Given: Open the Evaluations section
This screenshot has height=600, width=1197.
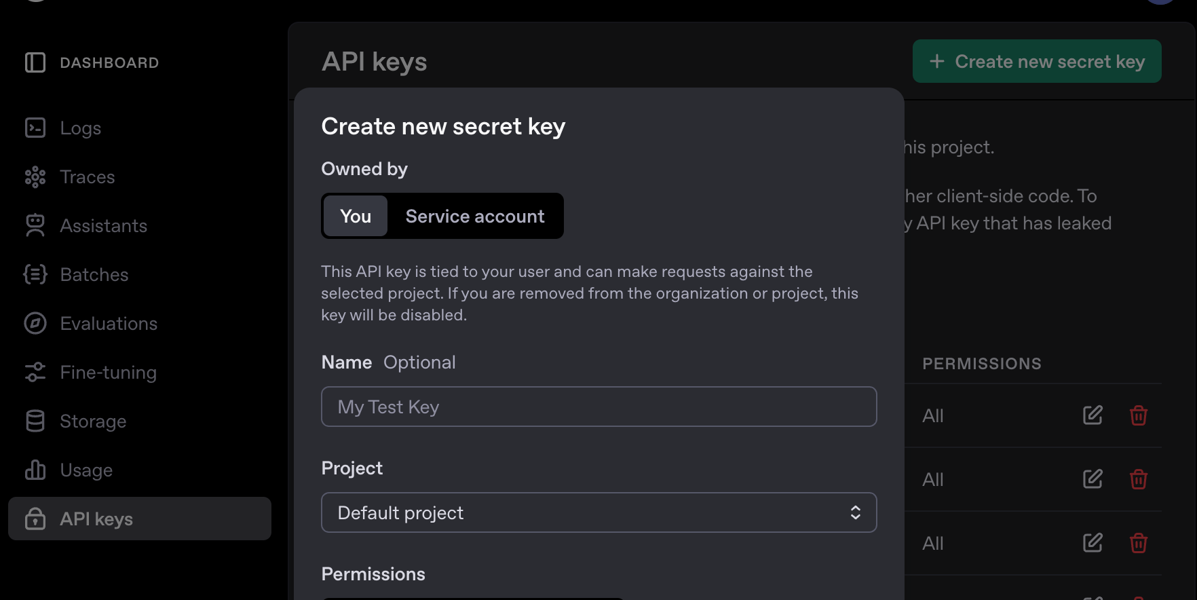Looking at the screenshot, I should (x=109, y=323).
